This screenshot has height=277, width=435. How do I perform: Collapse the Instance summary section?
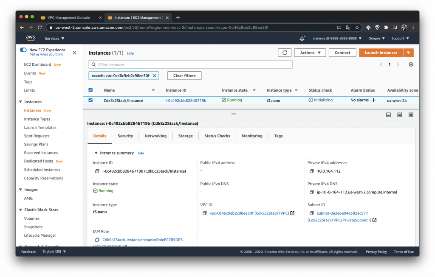[96, 153]
